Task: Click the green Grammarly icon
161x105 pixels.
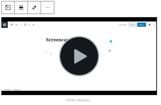Action: point(111,41)
